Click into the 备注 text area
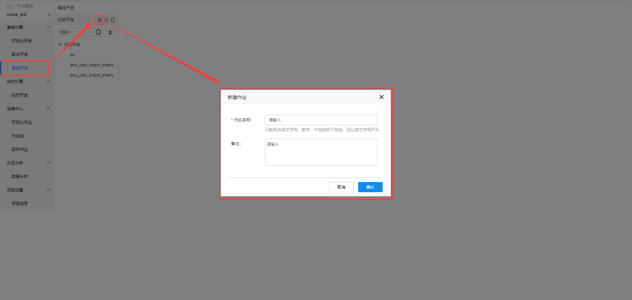The image size is (632, 300). (x=321, y=152)
